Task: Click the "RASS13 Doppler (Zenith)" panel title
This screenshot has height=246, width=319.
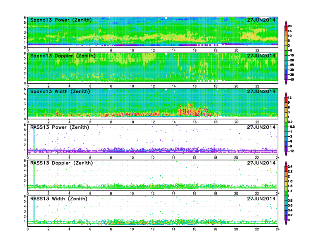Action: [62, 163]
